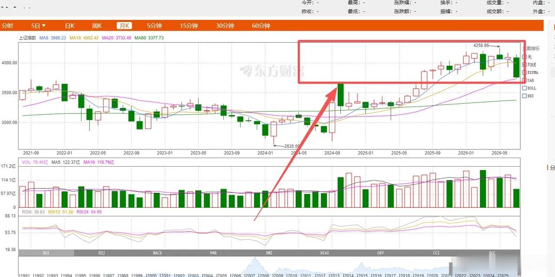Image resolution: width=555 pixels, height=277 pixels.
Task: Click the 2024-09 date axis label
Action: pyautogui.click(x=332, y=153)
